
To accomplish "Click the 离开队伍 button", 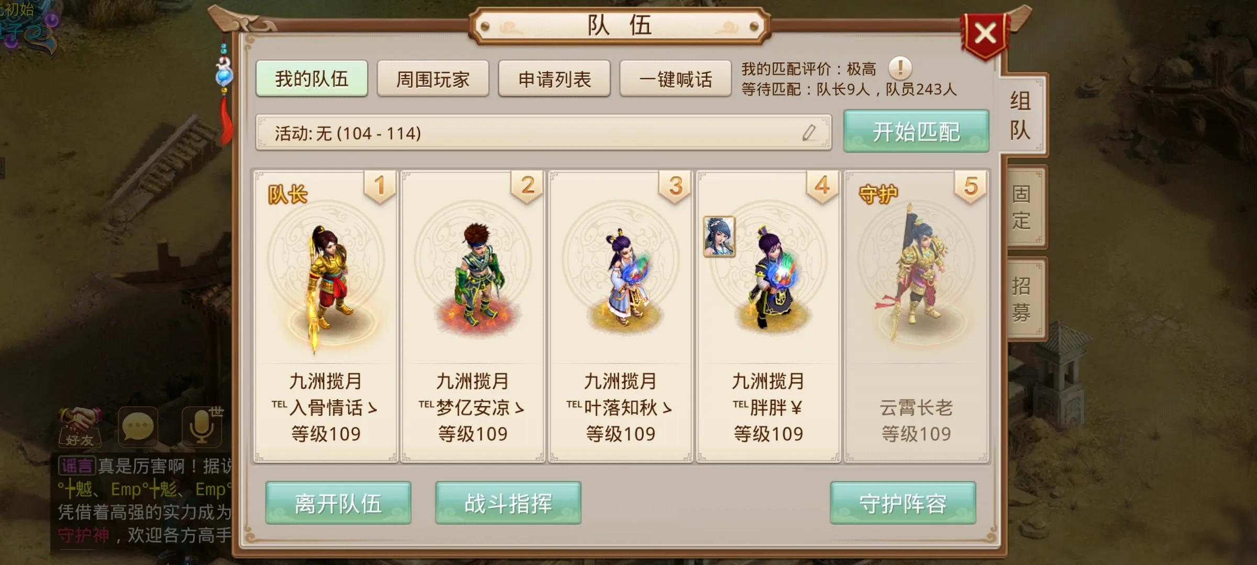I will [x=338, y=503].
